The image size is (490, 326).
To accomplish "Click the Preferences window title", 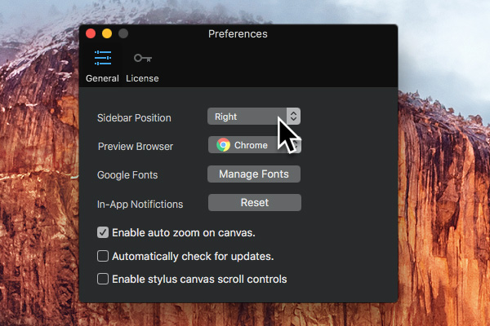I will click(x=238, y=33).
